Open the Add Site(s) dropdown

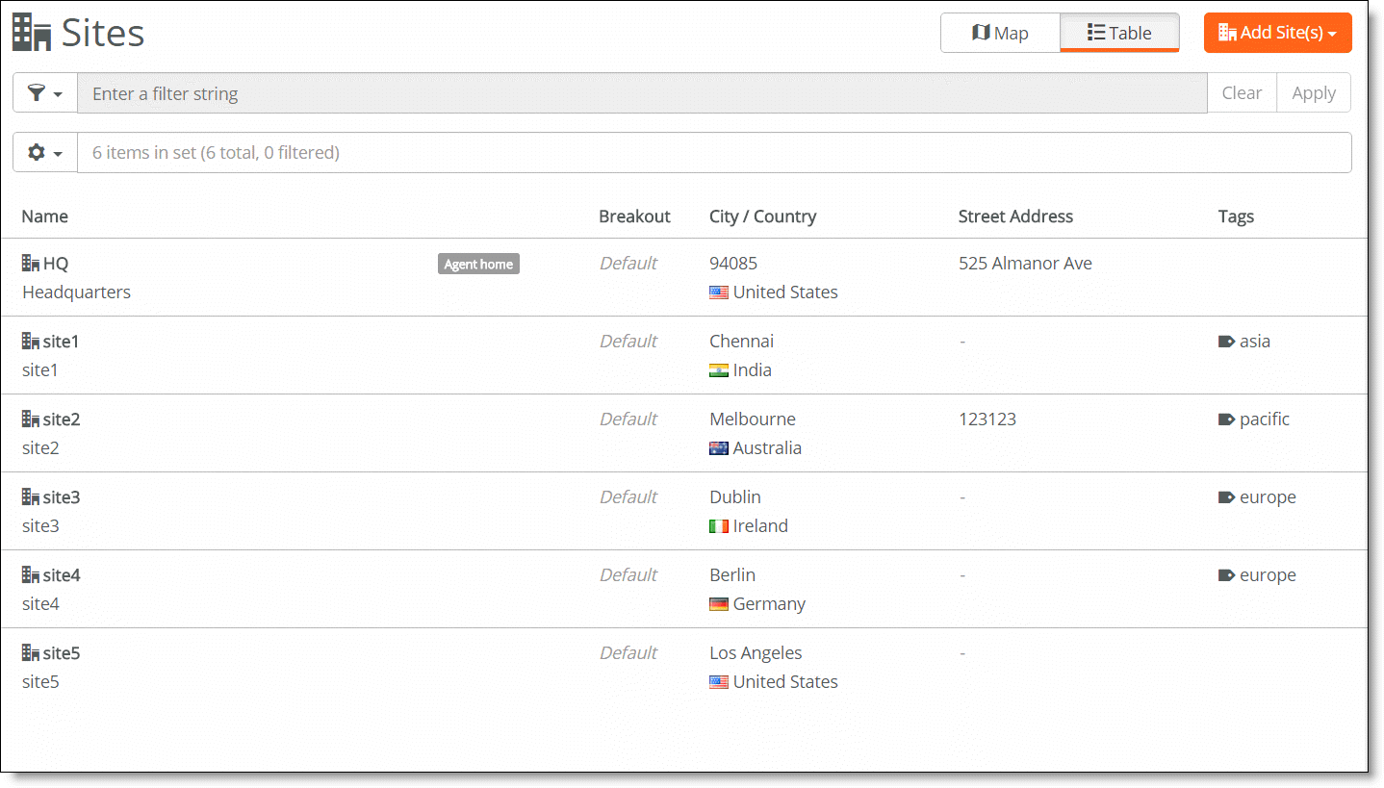tap(1277, 33)
